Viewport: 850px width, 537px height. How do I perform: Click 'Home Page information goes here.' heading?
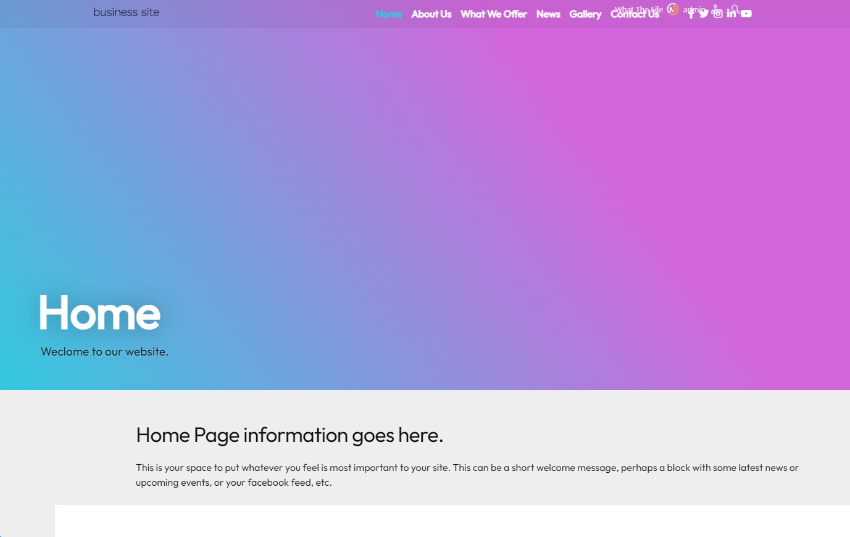[x=290, y=435]
